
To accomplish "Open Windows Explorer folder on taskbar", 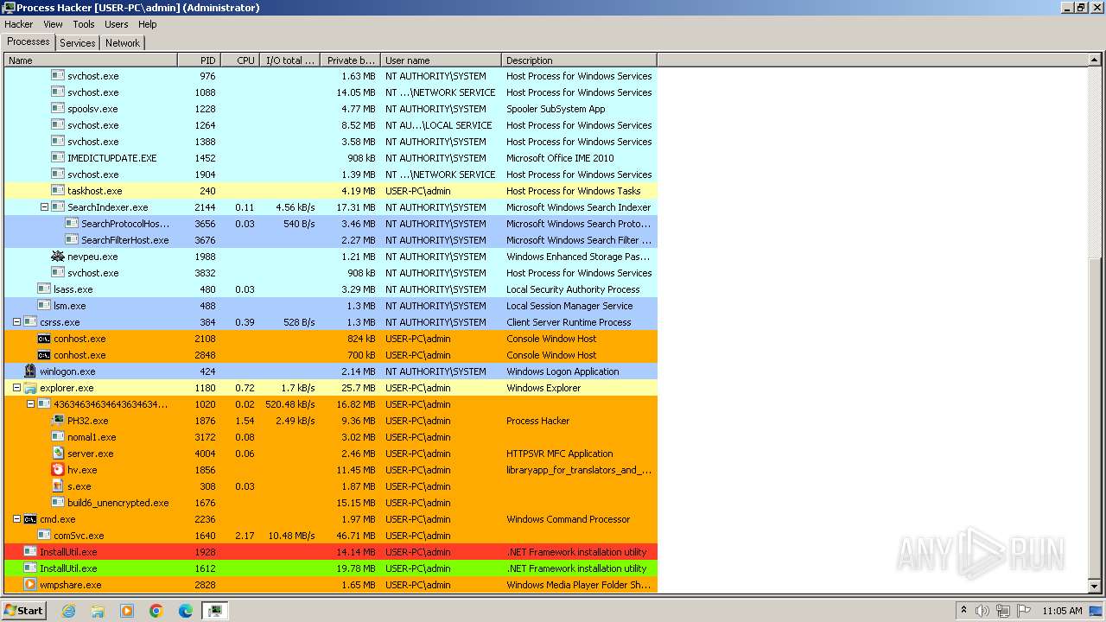I will (x=98, y=611).
